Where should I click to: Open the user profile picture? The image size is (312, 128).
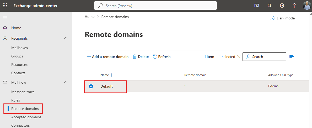point(307,6)
